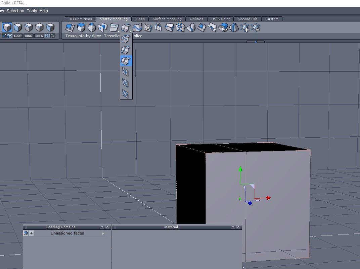Click the folded sheet icon with blue stripes
Viewport: 360px width, 269px height.
coord(137,27)
